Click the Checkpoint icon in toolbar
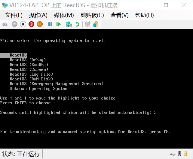 pyautogui.click(x=69, y=24)
